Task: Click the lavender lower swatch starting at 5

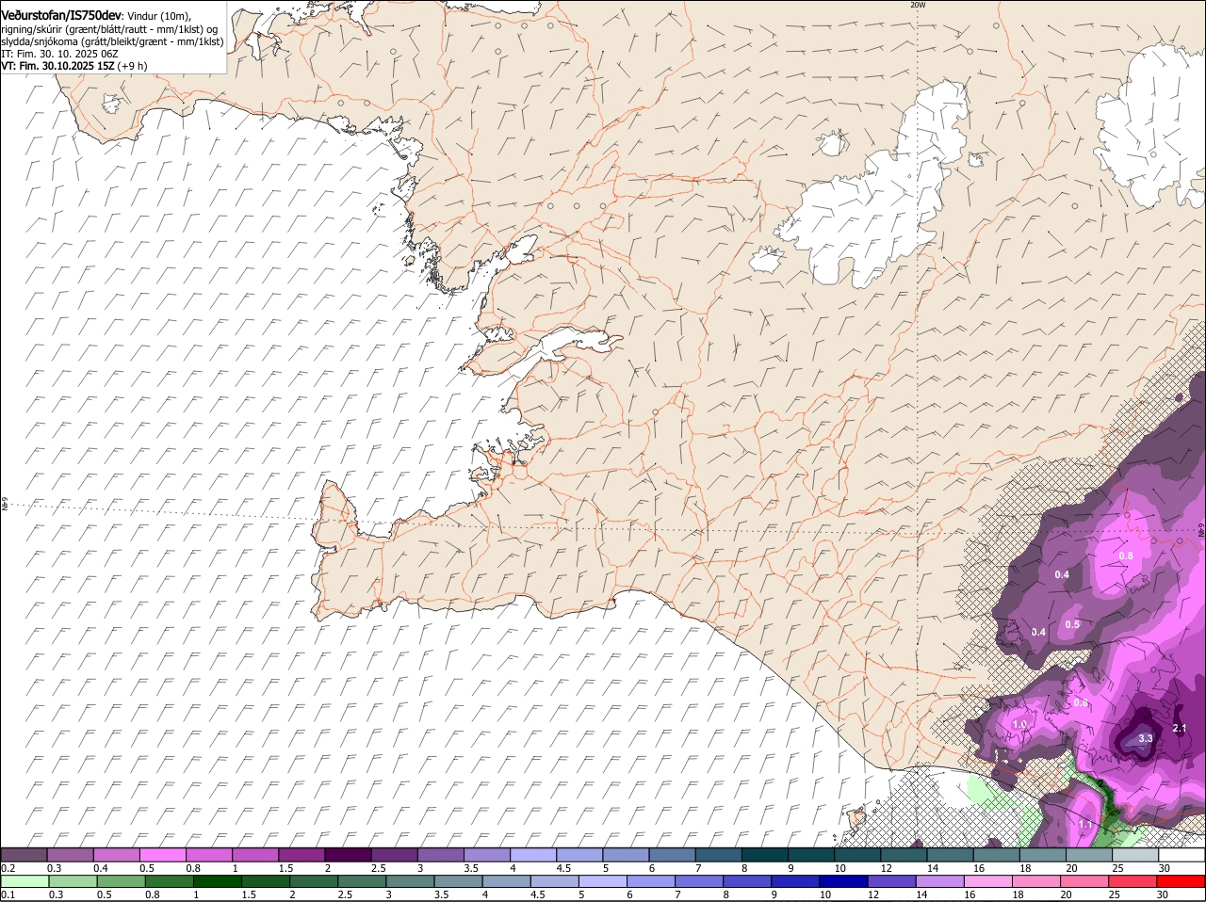Action: coord(603,881)
